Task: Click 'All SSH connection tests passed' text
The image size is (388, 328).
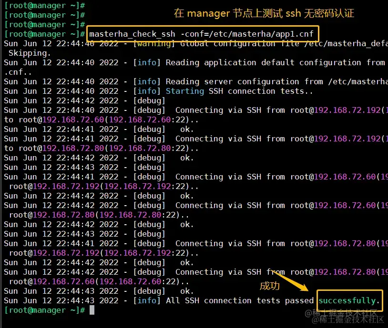Action: tap(240, 300)
